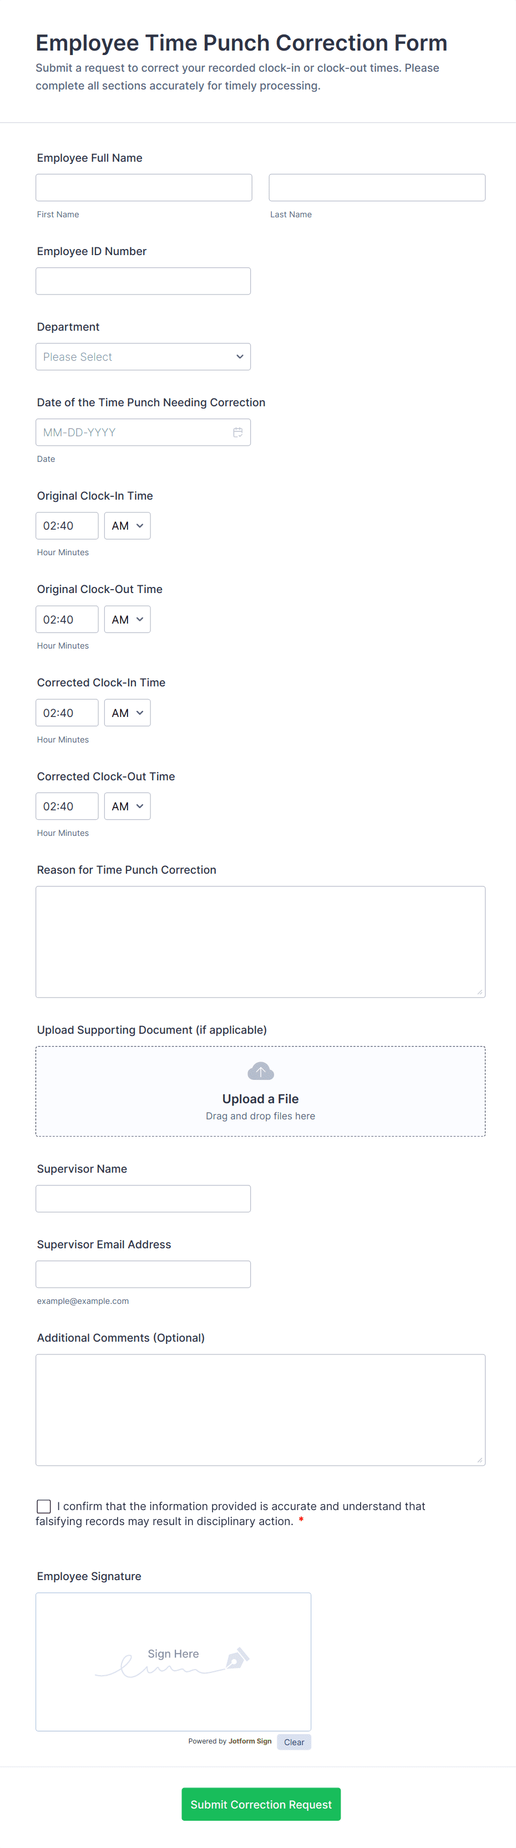
Task: Click the Corrected Clock-In hour field
Action: [x=67, y=713]
